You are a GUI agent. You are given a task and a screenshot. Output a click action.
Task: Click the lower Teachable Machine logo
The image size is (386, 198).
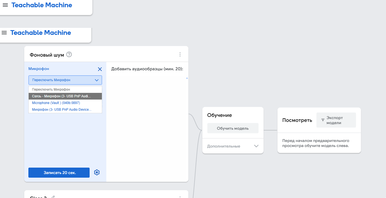41,33
